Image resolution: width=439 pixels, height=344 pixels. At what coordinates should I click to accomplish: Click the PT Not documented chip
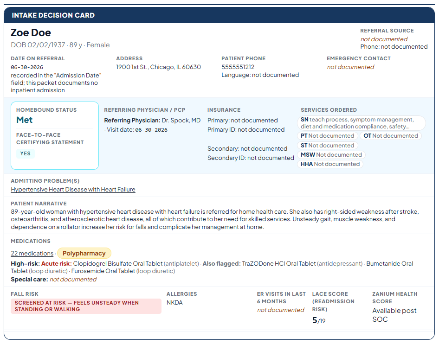(x=327, y=136)
